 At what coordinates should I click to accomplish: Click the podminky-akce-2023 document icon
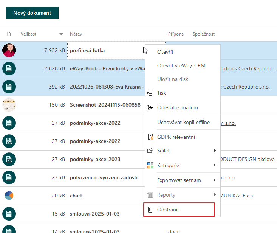(x=9, y=159)
